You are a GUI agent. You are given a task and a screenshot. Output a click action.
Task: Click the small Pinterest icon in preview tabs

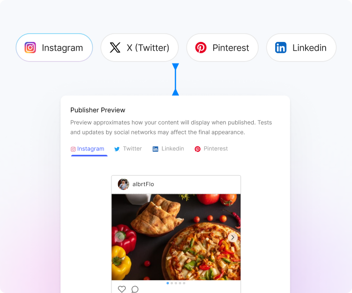[x=198, y=149]
